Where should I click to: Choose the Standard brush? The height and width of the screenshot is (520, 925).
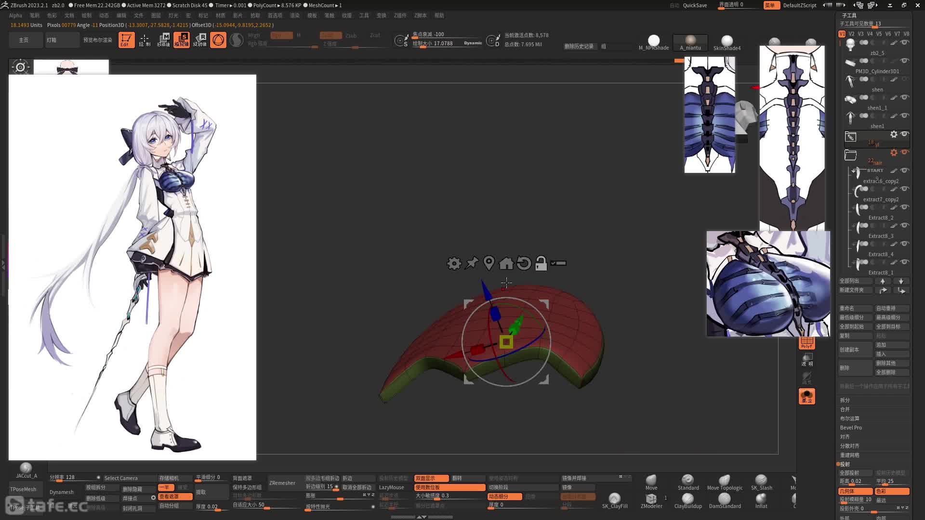[x=688, y=482]
